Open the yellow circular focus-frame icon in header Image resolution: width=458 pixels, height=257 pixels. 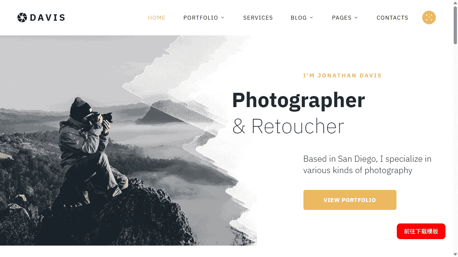tap(429, 17)
